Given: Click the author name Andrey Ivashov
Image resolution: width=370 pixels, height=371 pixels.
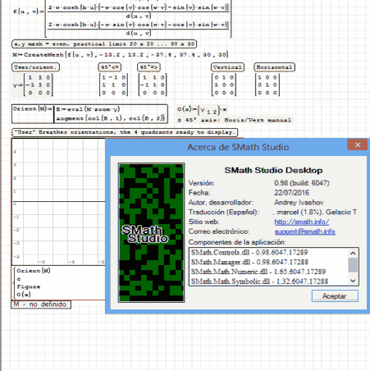Looking at the screenshot, I should tap(299, 203).
